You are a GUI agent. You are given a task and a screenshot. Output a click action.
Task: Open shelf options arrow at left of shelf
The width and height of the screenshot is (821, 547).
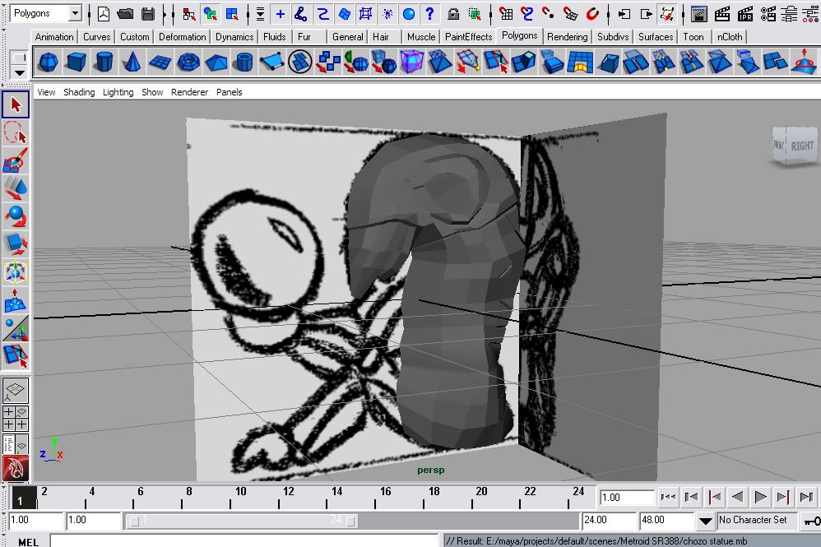tap(19, 72)
